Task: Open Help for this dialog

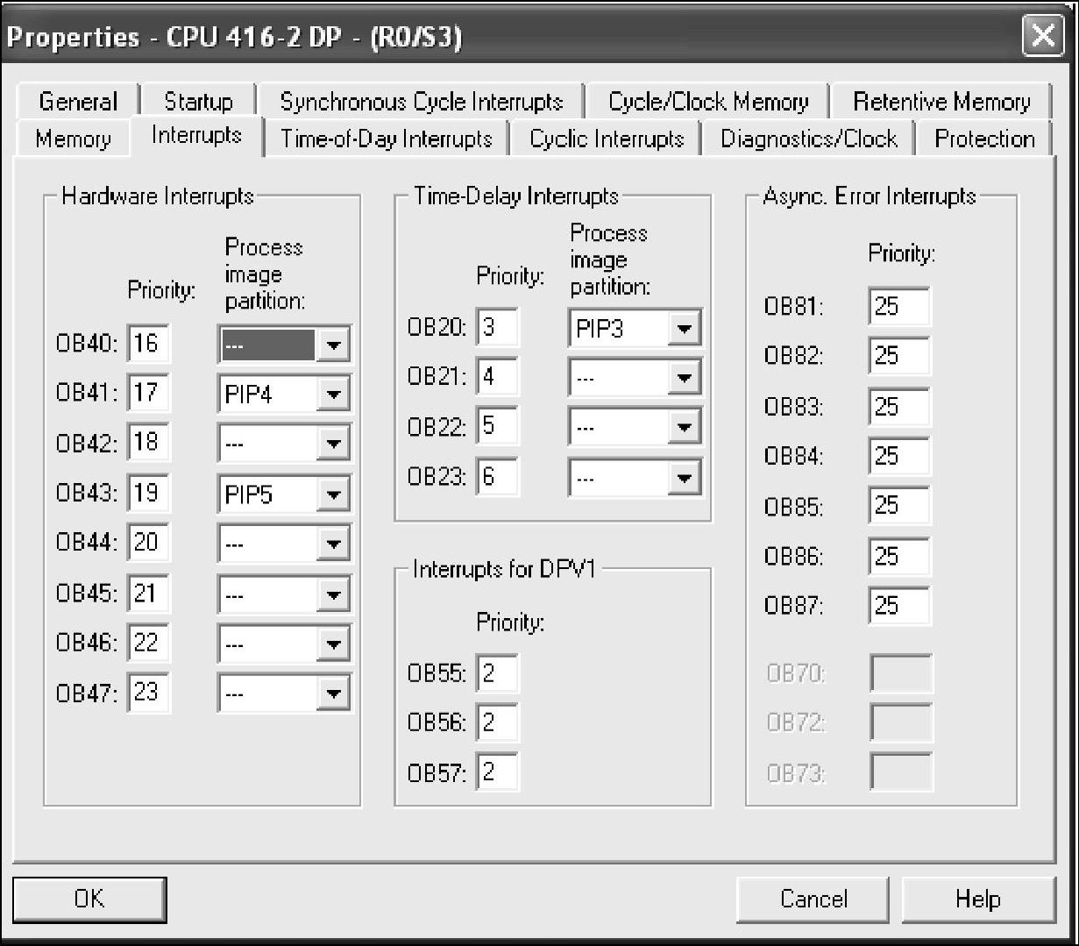Action: click(x=977, y=899)
